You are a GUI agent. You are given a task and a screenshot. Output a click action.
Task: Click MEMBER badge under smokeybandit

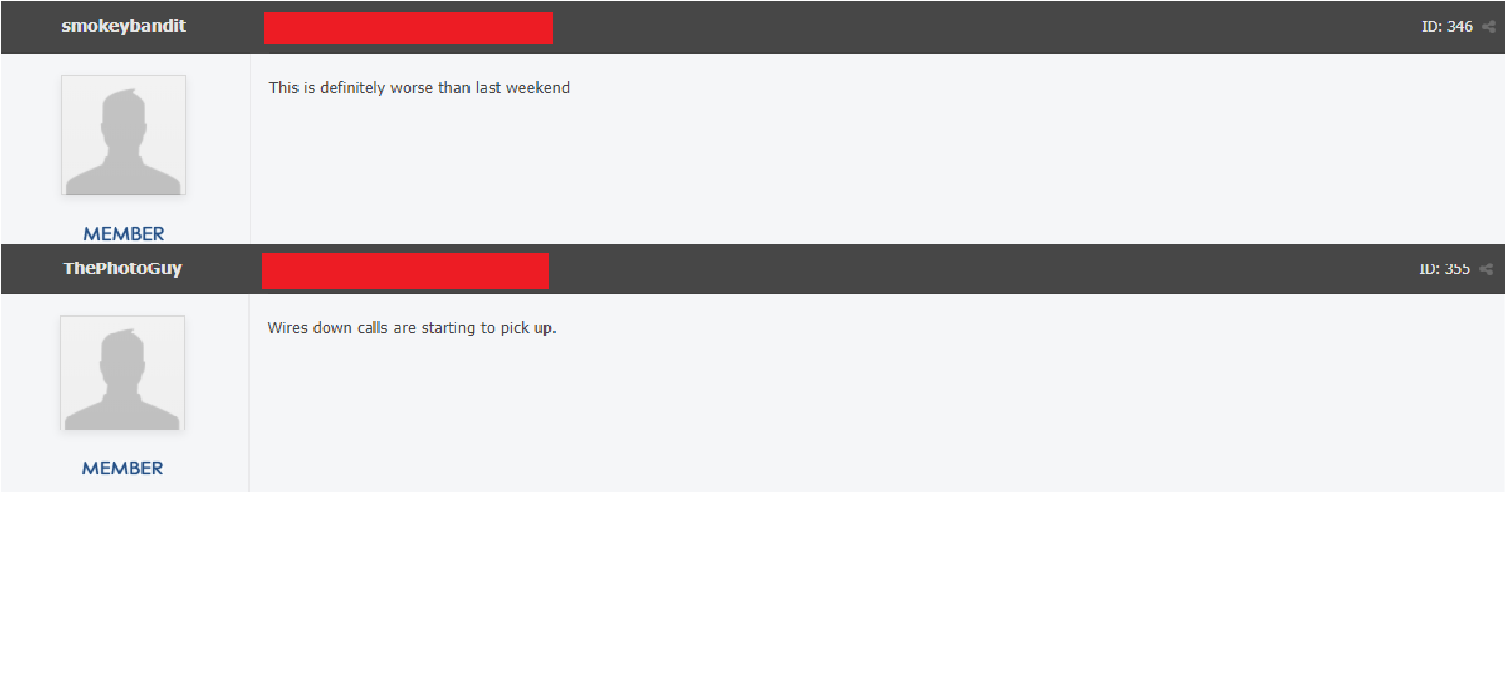pyautogui.click(x=123, y=233)
